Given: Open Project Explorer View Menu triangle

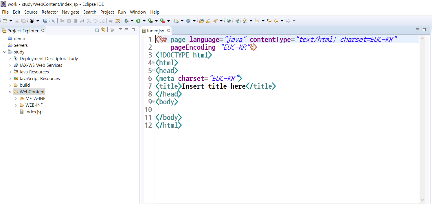Looking at the screenshot, I should 121,29.
